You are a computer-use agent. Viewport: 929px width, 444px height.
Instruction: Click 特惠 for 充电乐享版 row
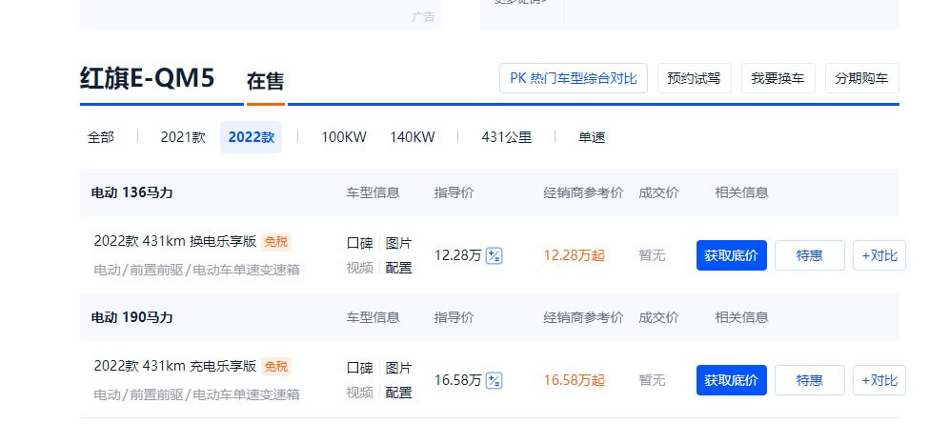(810, 380)
